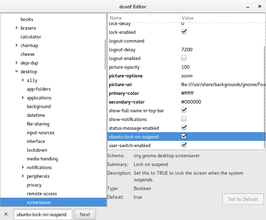Select the background tree item
Screen dimensions: 266x220
pyautogui.click(x=39, y=106)
